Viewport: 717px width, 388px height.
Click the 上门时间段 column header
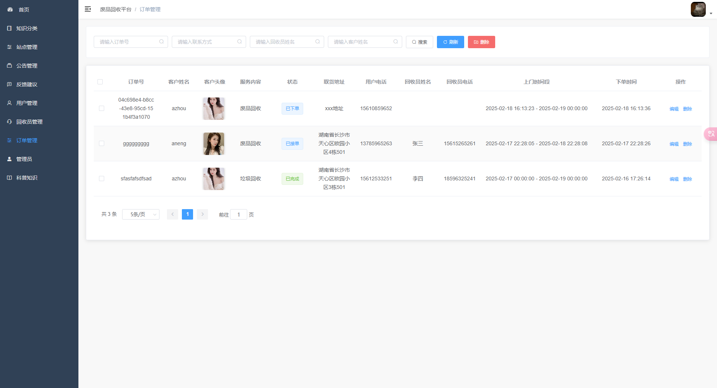coord(537,82)
